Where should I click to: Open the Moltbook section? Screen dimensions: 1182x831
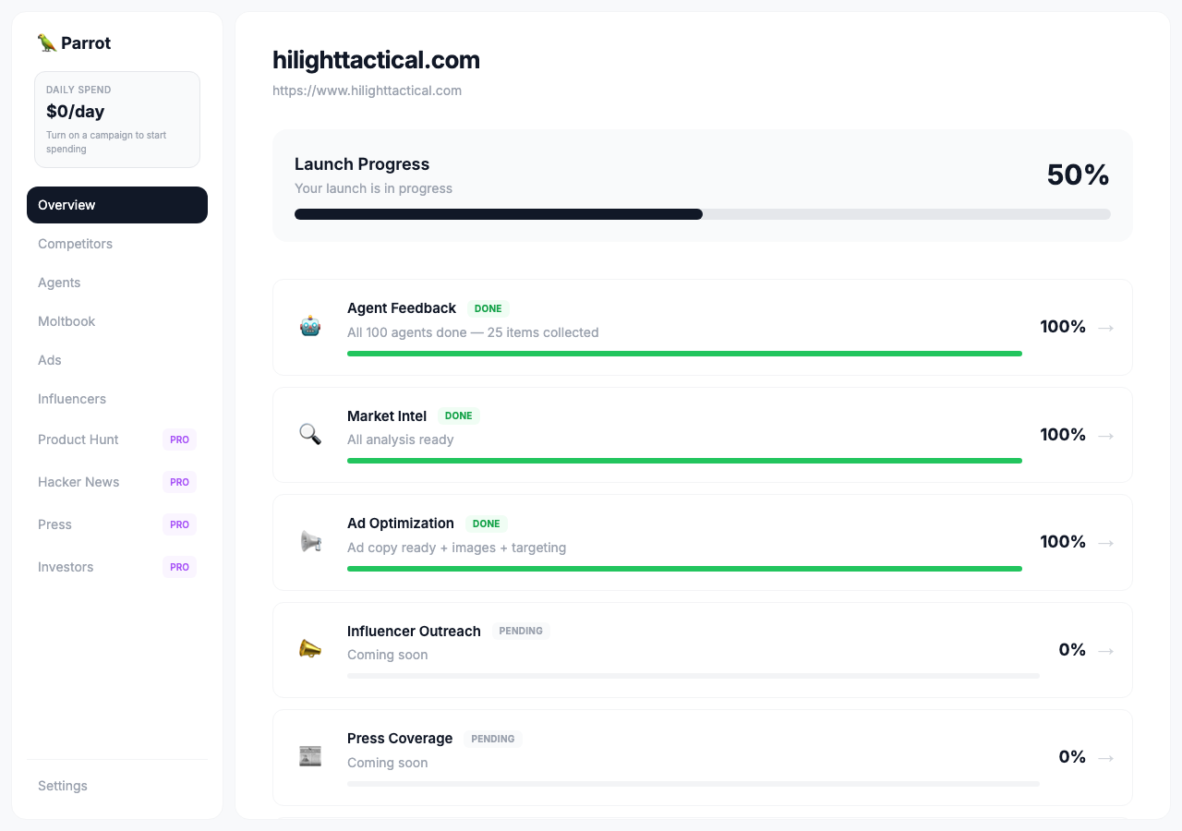click(x=66, y=321)
